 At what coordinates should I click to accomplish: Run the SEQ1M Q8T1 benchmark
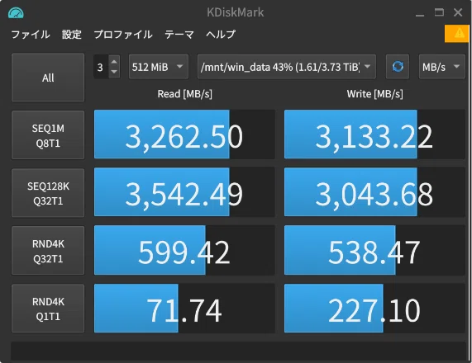(x=48, y=135)
